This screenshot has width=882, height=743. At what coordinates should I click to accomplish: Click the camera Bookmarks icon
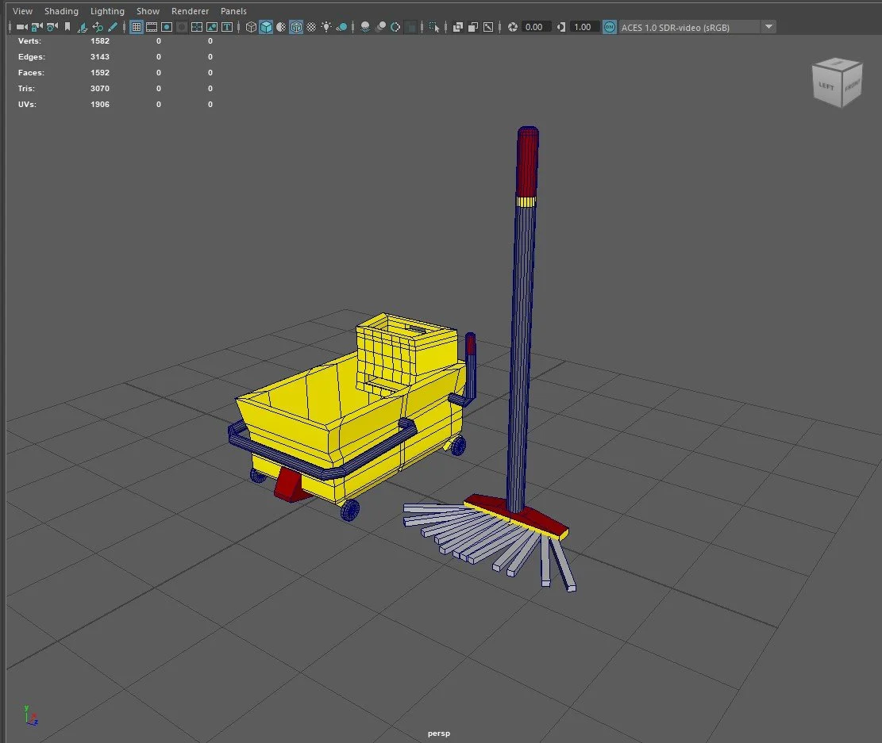67,27
